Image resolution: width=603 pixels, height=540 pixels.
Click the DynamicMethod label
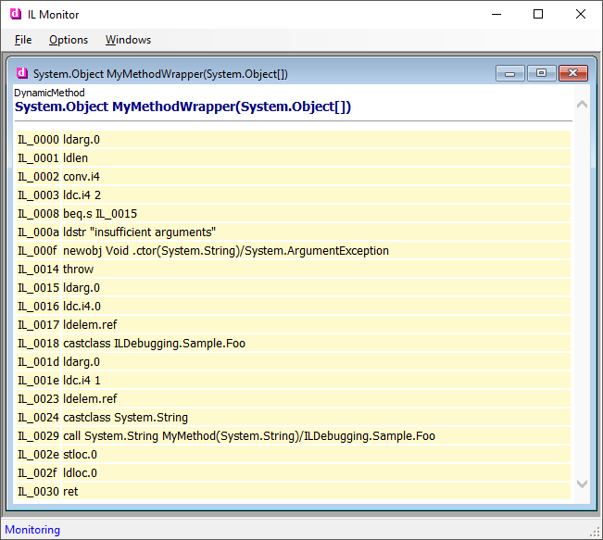[x=49, y=93]
